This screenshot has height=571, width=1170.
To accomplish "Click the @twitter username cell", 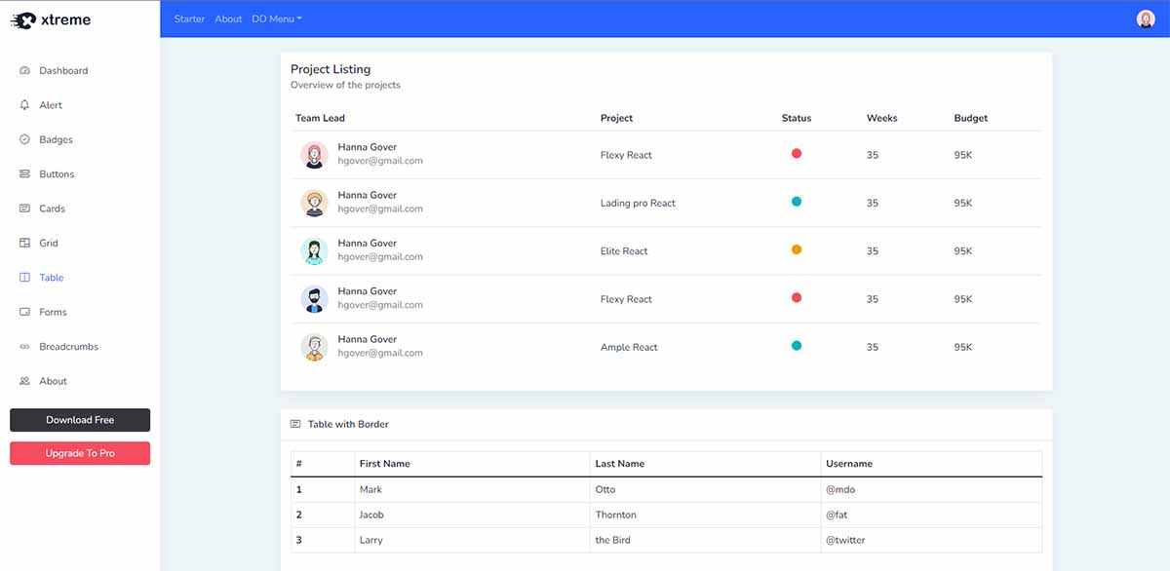I will point(845,540).
